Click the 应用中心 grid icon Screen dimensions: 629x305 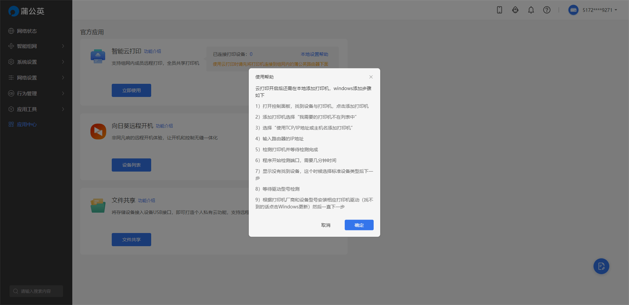(11, 124)
